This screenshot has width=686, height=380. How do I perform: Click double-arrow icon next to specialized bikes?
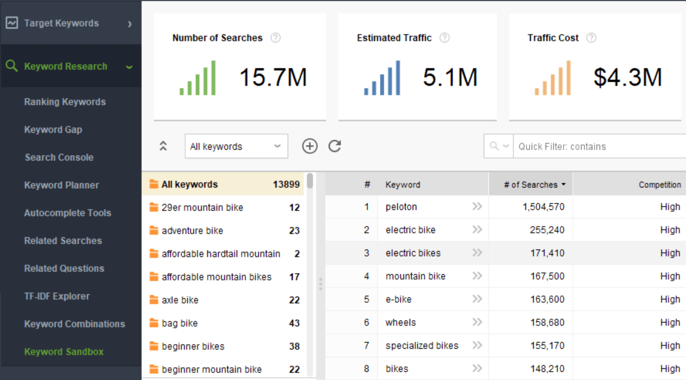point(478,345)
